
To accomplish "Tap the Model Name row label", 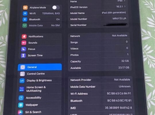I will click(77, 13).
